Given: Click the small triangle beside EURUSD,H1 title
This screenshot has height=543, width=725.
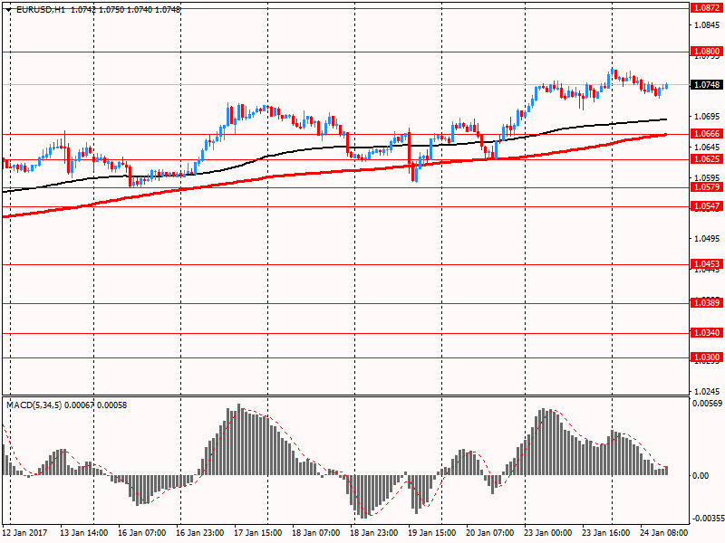Looking at the screenshot, I should pos(8,10).
